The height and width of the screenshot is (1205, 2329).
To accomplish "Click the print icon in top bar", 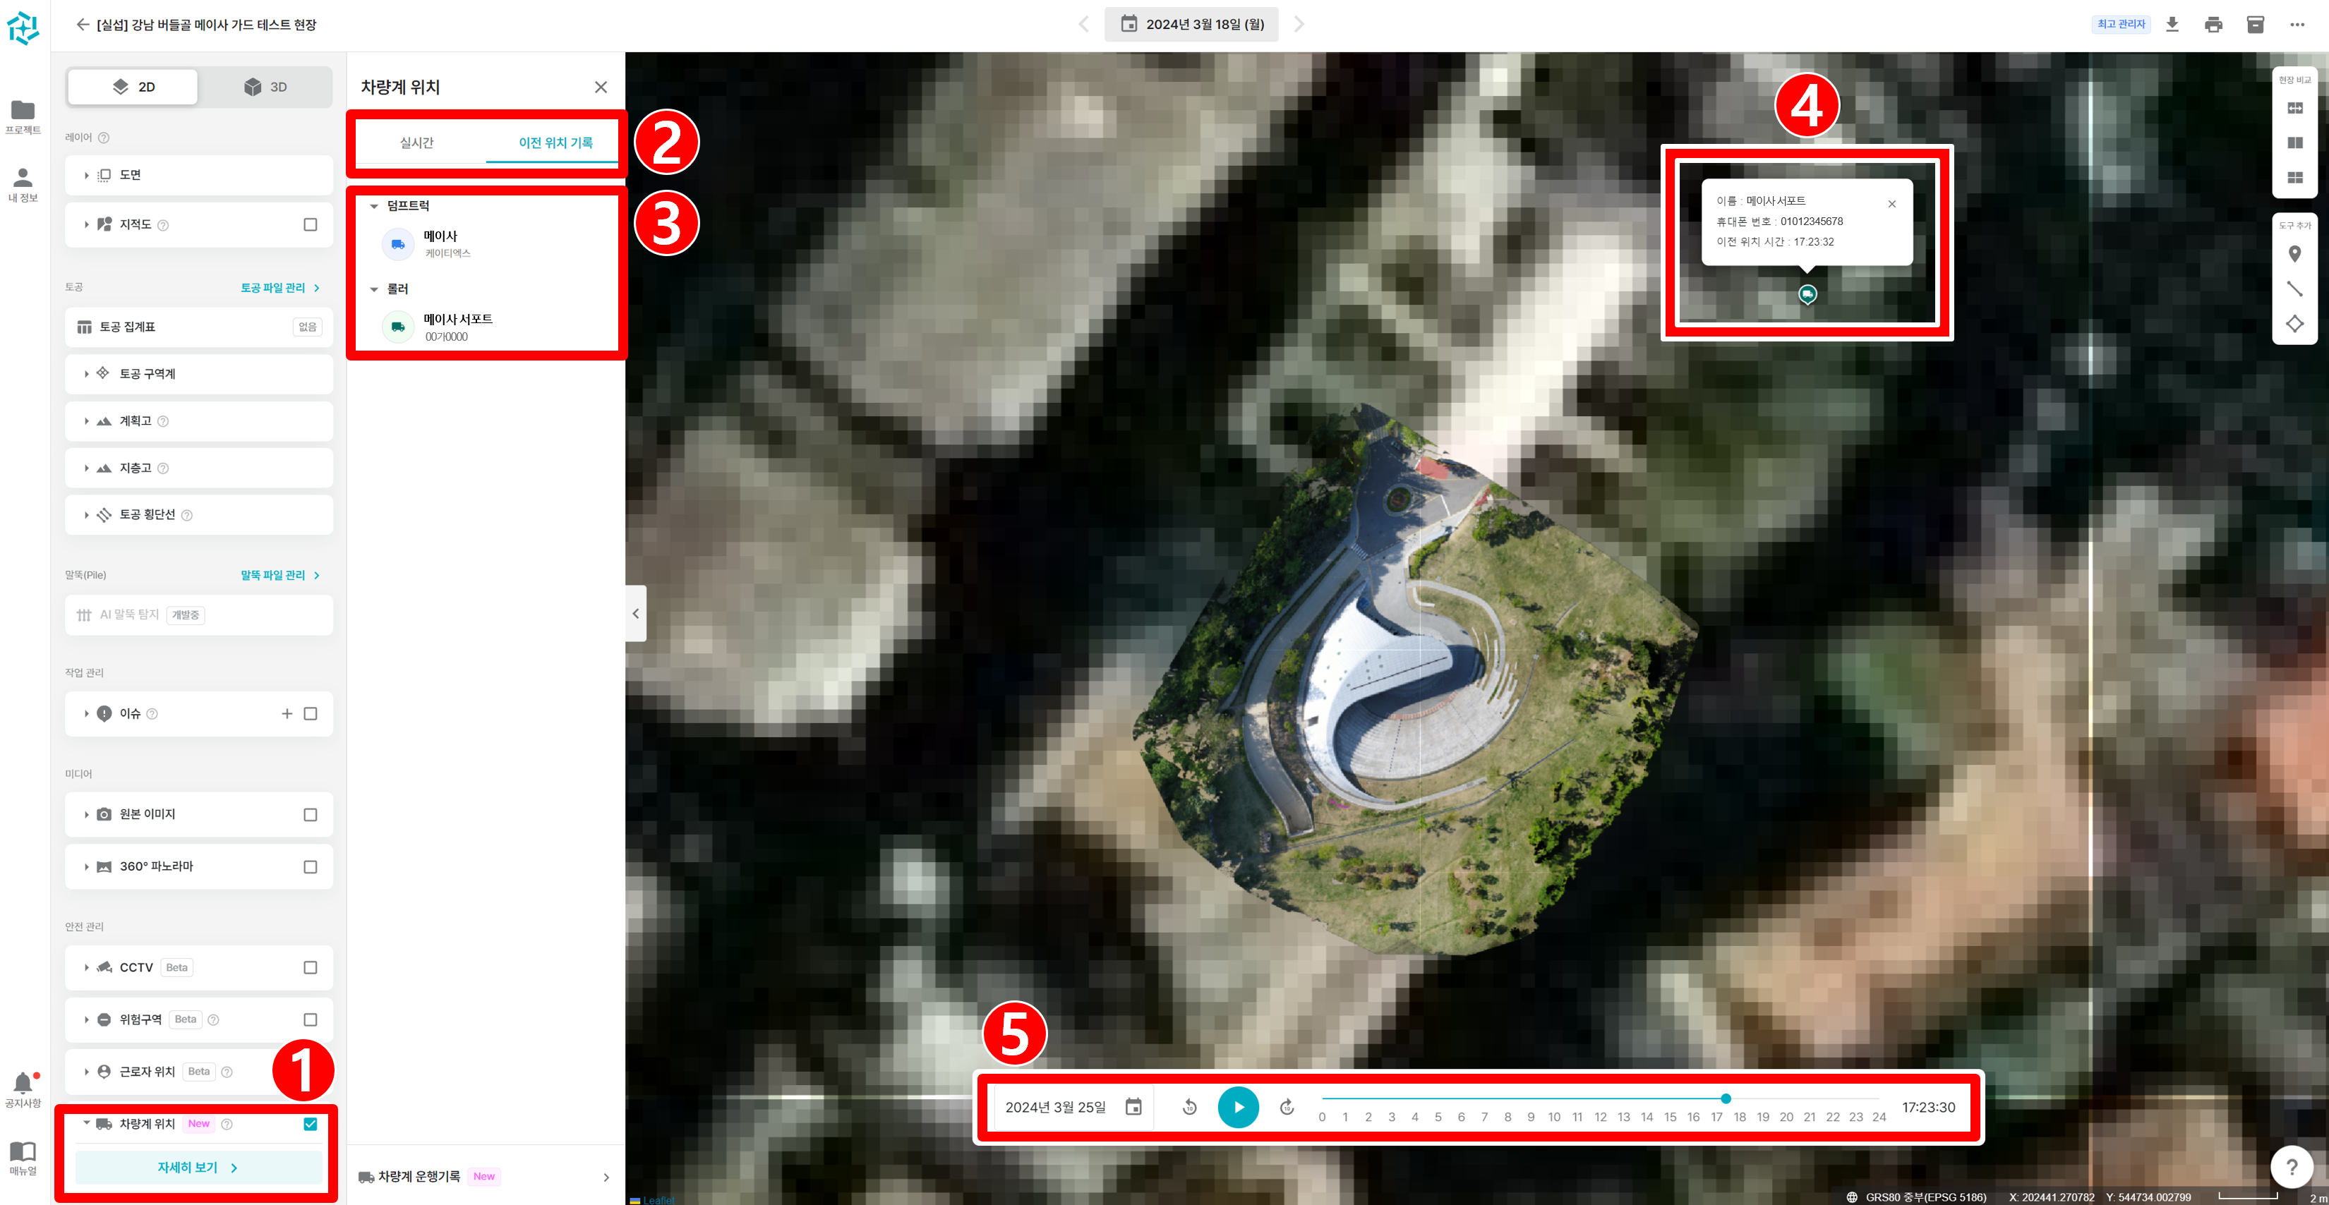I will point(2213,25).
